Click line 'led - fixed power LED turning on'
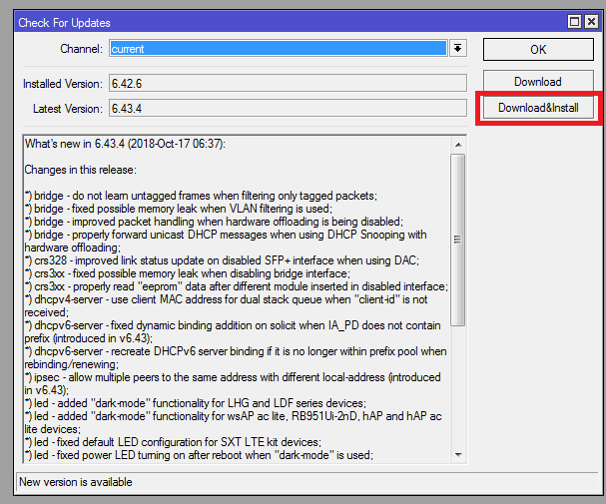Image resolution: width=606 pixels, height=504 pixels. [199, 455]
